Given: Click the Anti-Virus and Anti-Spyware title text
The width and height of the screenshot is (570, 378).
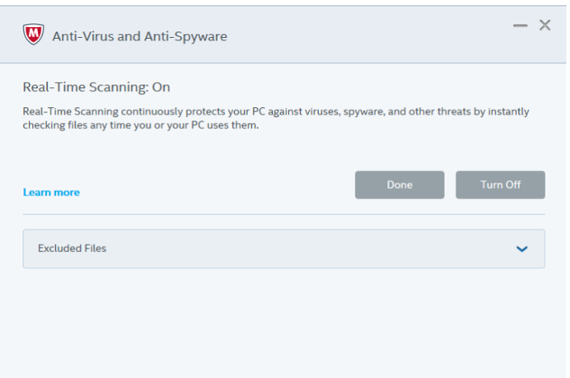Looking at the screenshot, I should (140, 36).
